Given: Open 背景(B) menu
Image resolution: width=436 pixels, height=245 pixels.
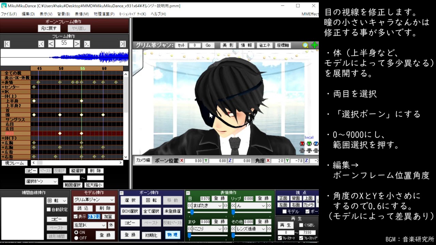Looking at the screenshot, I should 64,14.
